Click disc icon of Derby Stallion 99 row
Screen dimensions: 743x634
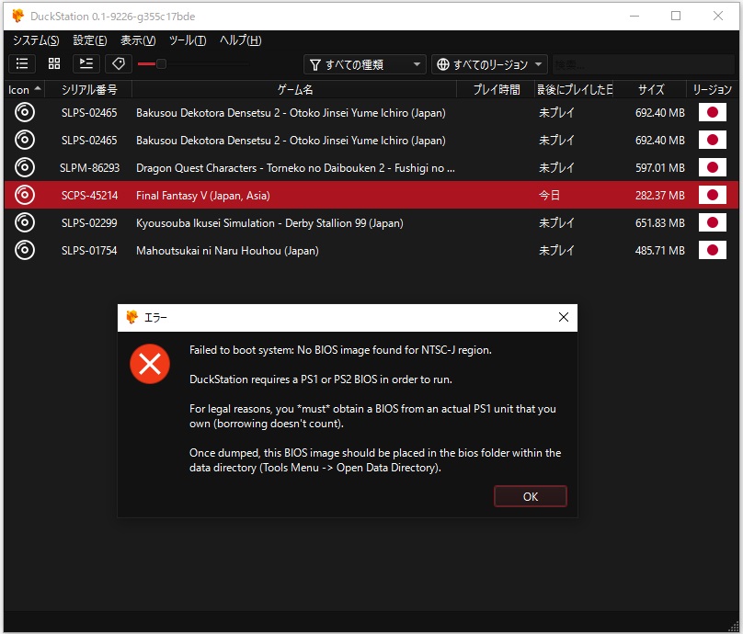click(25, 222)
